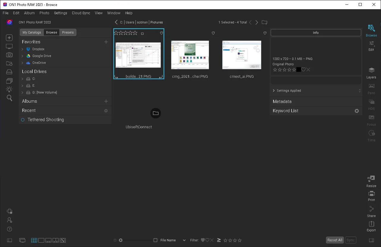Image resolution: width=381 pixels, height=247 pixels.
Task: Open the Cloud Sync menu
Action: [x=81, y=13]
